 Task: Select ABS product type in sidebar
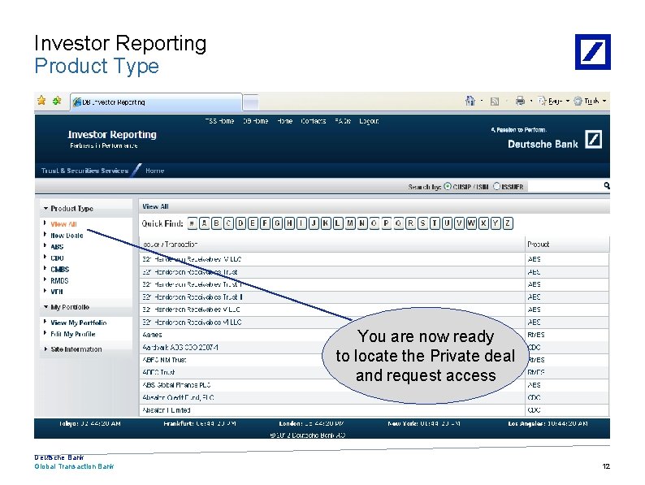[x=57, y=247]
